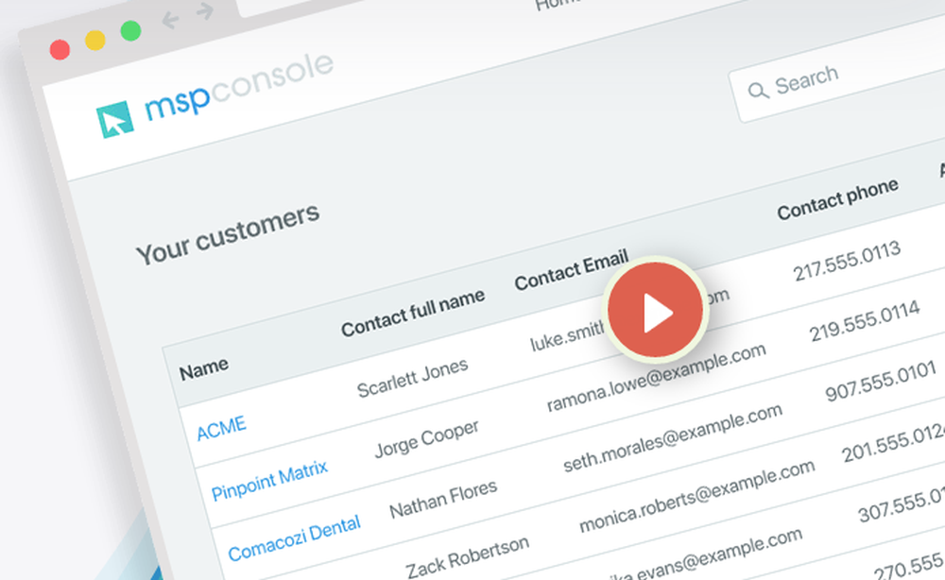
Task: Select contact name Nathan Flores
Action: click(x=443, y=500)
